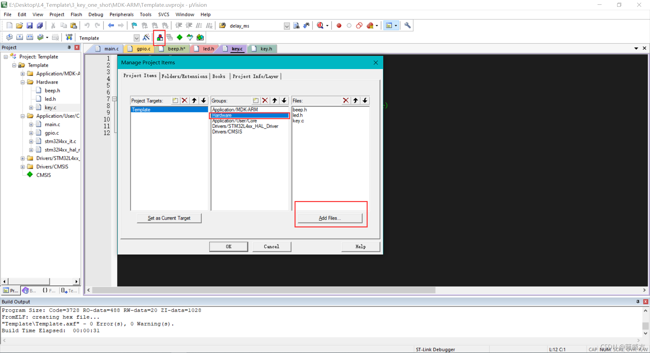Open Project Info/Layer tab
This screenshot has width=650, height=353.
point(256,76)
